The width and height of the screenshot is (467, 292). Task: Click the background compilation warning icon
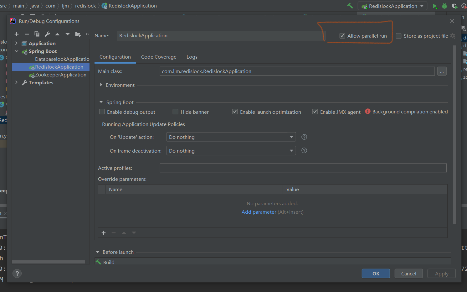tap(368, 112)
